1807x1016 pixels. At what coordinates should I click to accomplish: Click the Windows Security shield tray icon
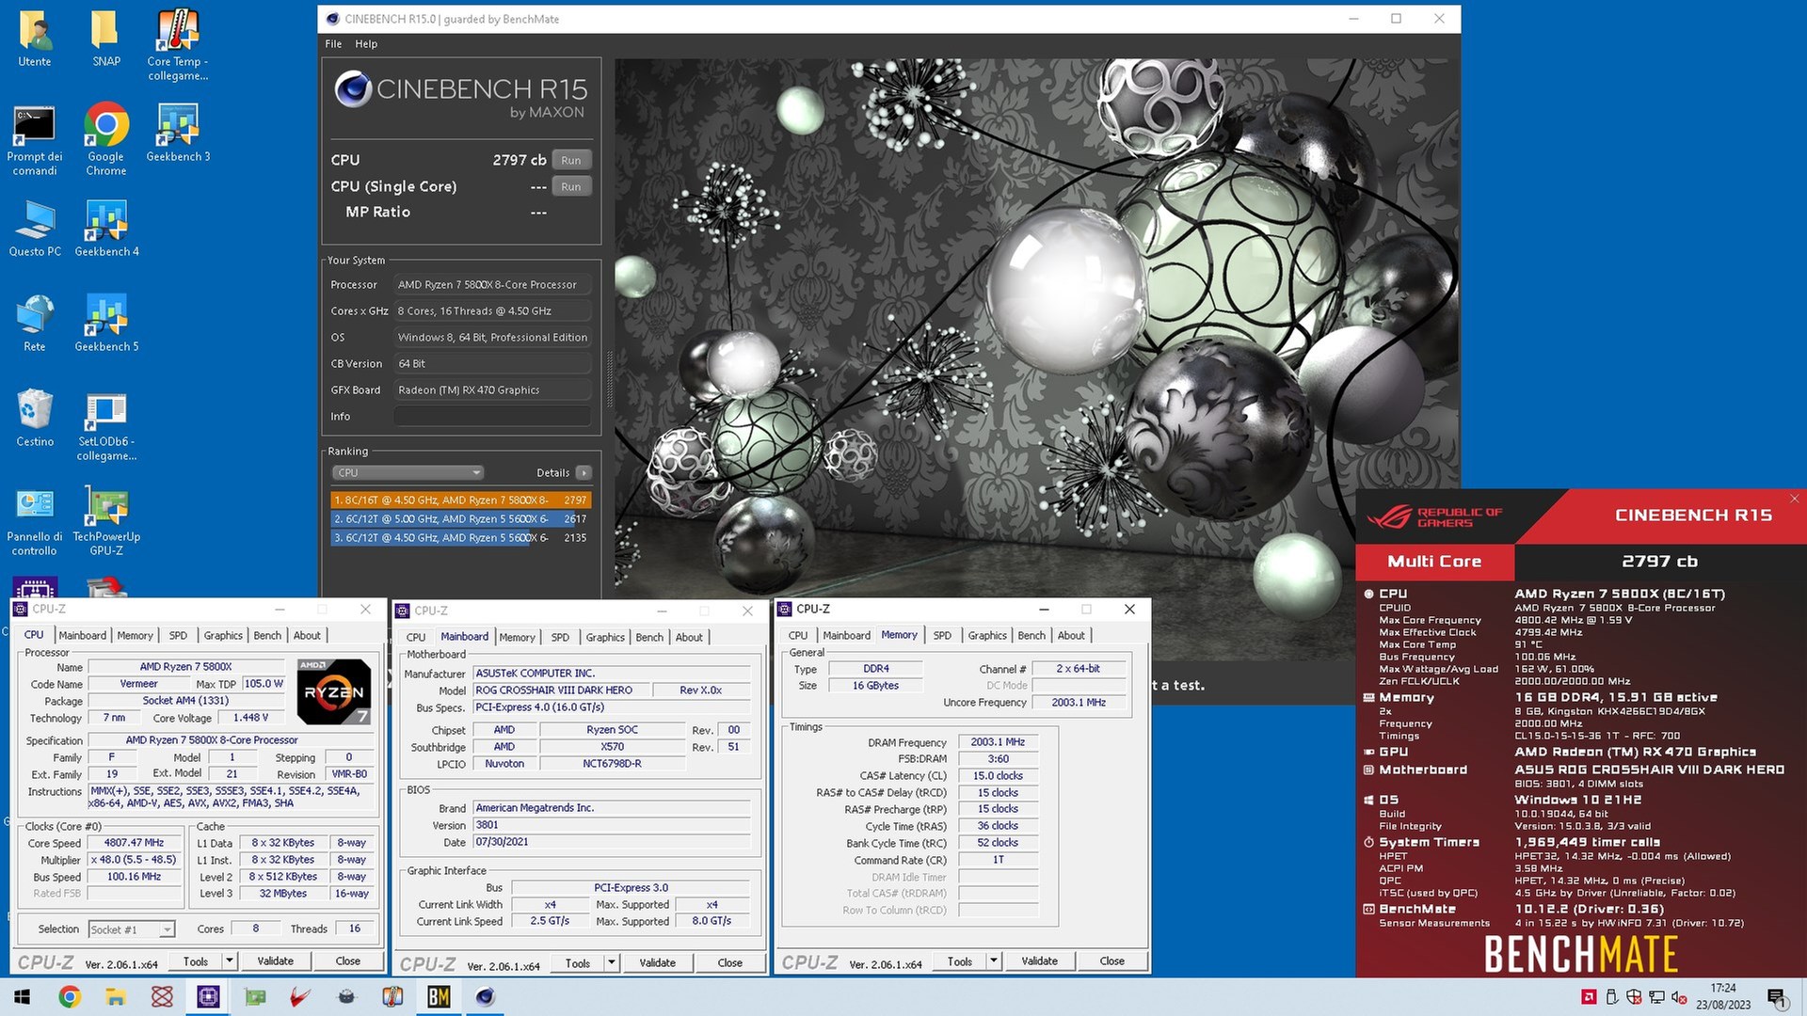point(1634,997)
